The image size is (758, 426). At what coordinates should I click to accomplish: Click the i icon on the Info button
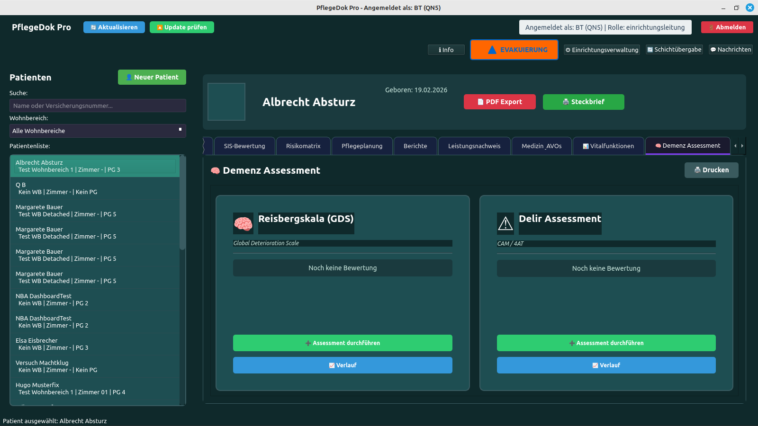coord(440,49)
